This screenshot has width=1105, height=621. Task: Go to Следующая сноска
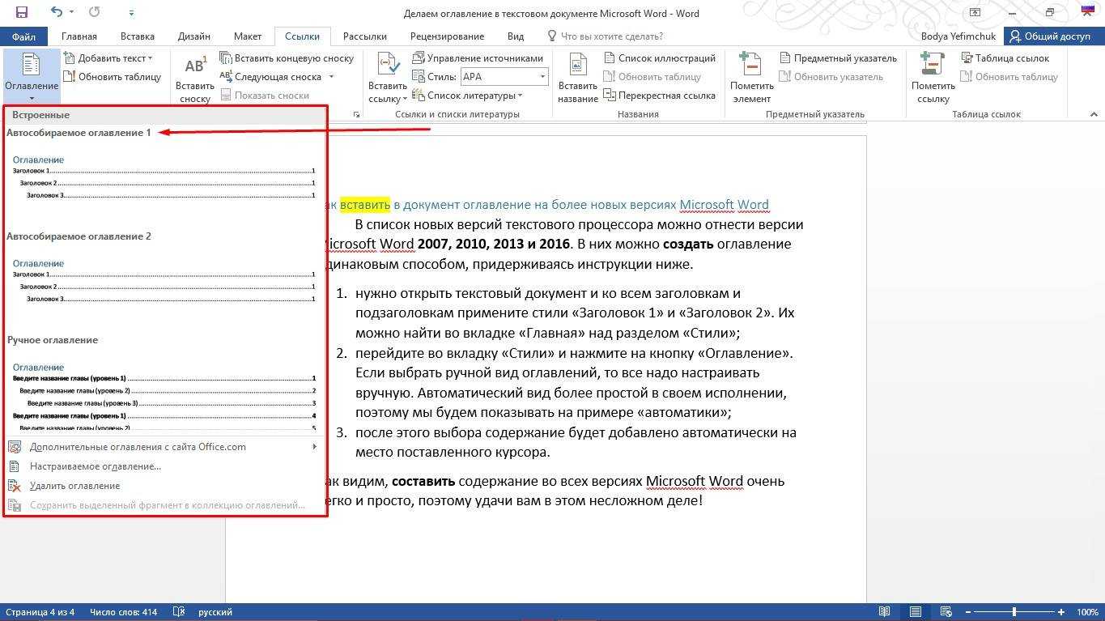(271, 77)
